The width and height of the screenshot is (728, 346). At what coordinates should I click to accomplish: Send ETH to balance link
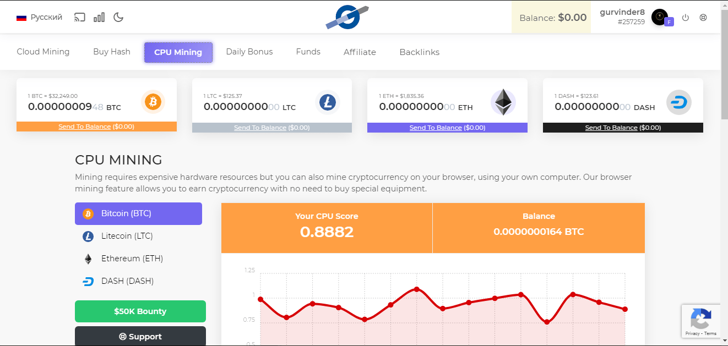pos(436,128)
